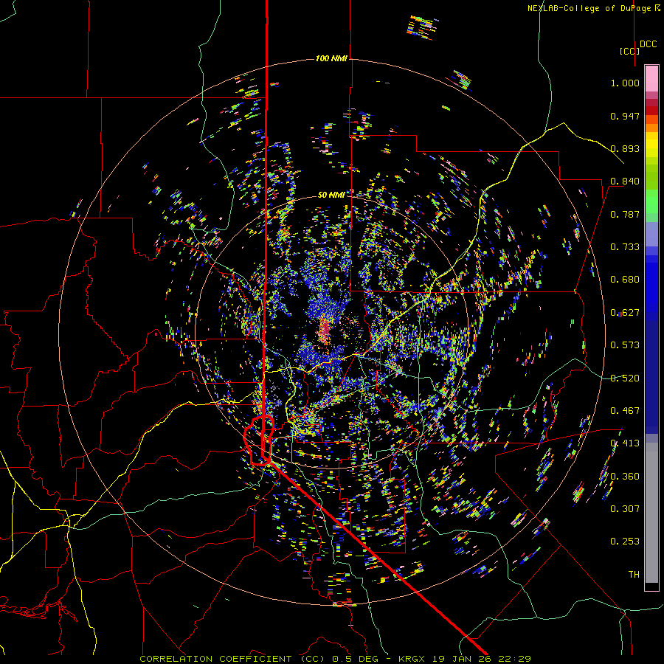664x664 pixels.
Task: Click the TH label on the scale
Action: click(634, 575)
